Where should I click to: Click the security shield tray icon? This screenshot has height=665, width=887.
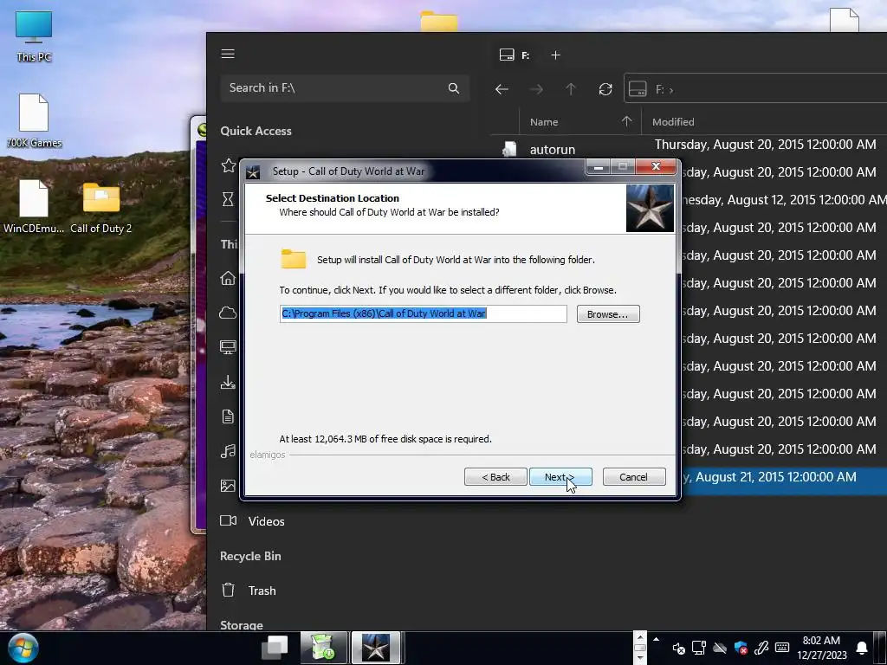click(741, 648)
